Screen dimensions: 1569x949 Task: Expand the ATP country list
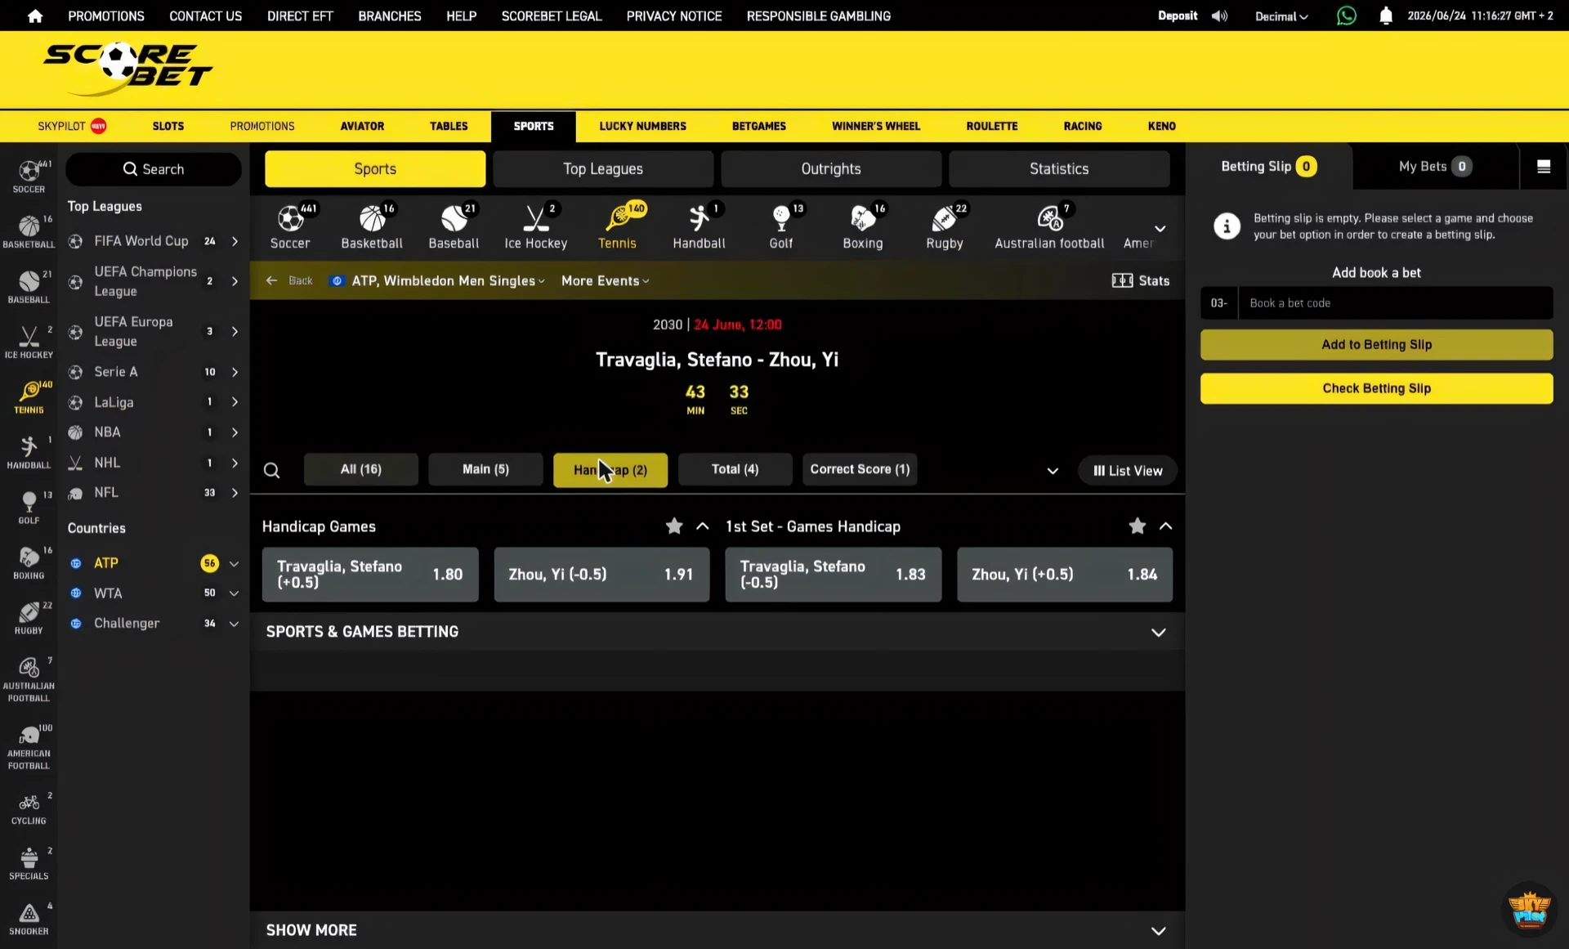point(234,563)
